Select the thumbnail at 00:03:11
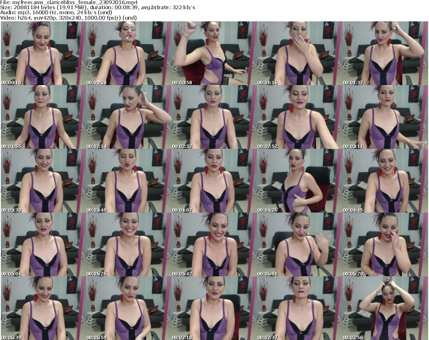Screen dimensions: 429x340 pos(385,117)
